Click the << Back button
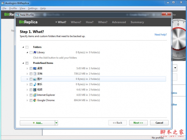This screenshot has height=140, width=187. 117,123
